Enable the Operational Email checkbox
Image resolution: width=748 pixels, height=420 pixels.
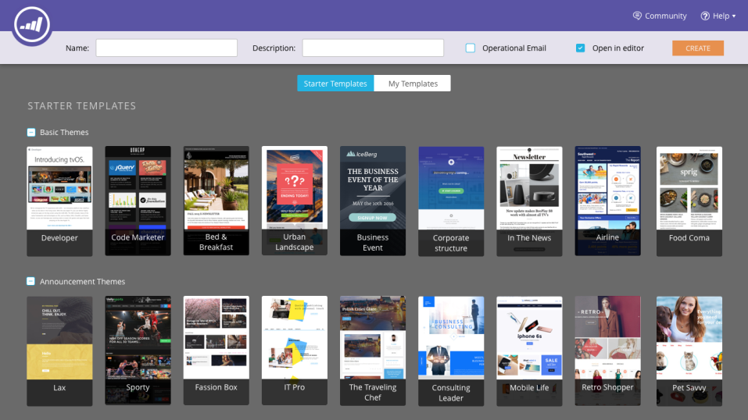click(x=471, y=48)
